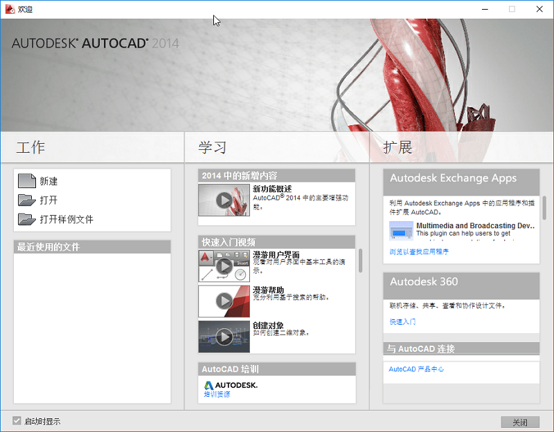554x432 pixels.
Task: Click the 快速入门视频 list scrollbar
Action: (360, 261)
